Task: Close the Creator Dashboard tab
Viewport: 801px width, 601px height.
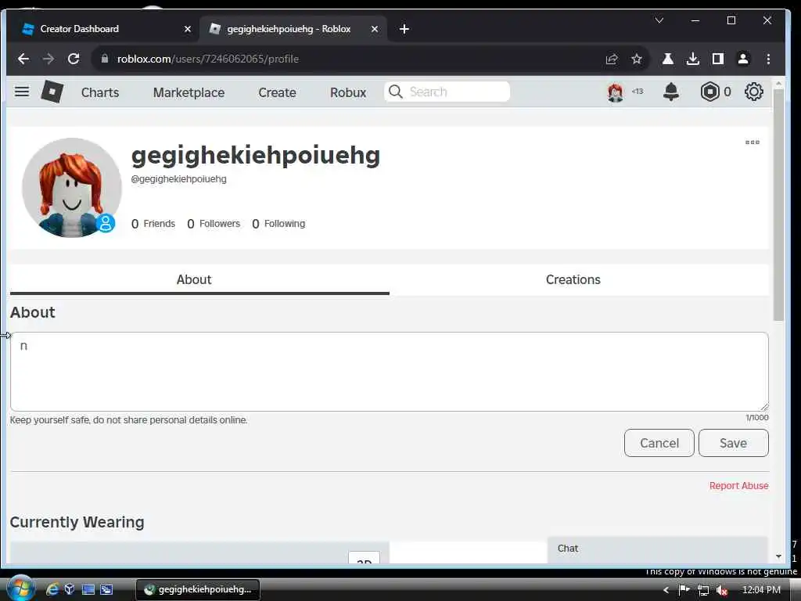Action: click(x=188, y=29)
